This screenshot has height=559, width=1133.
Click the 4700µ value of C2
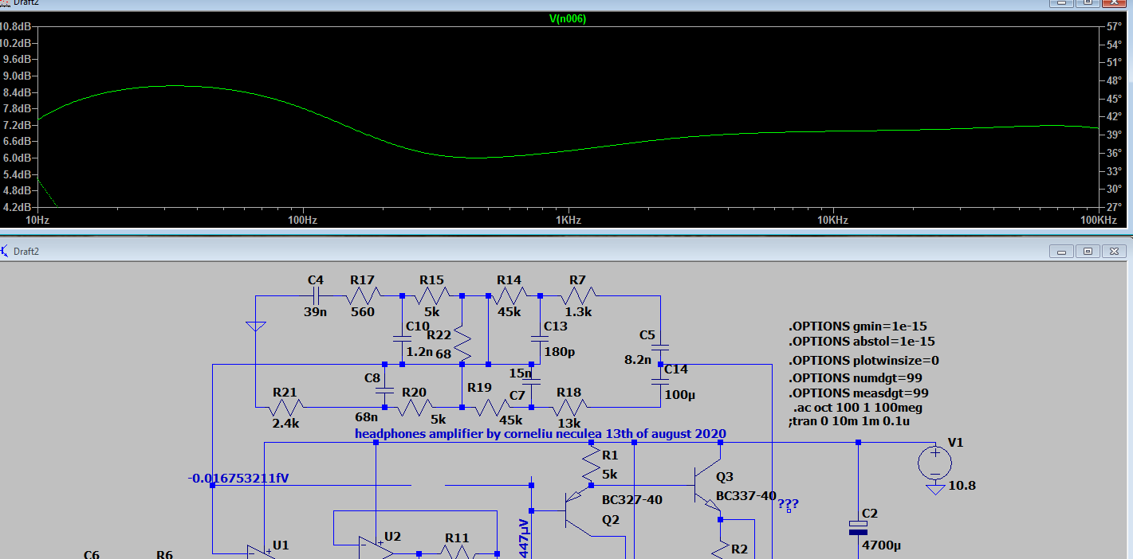(883, 546)
